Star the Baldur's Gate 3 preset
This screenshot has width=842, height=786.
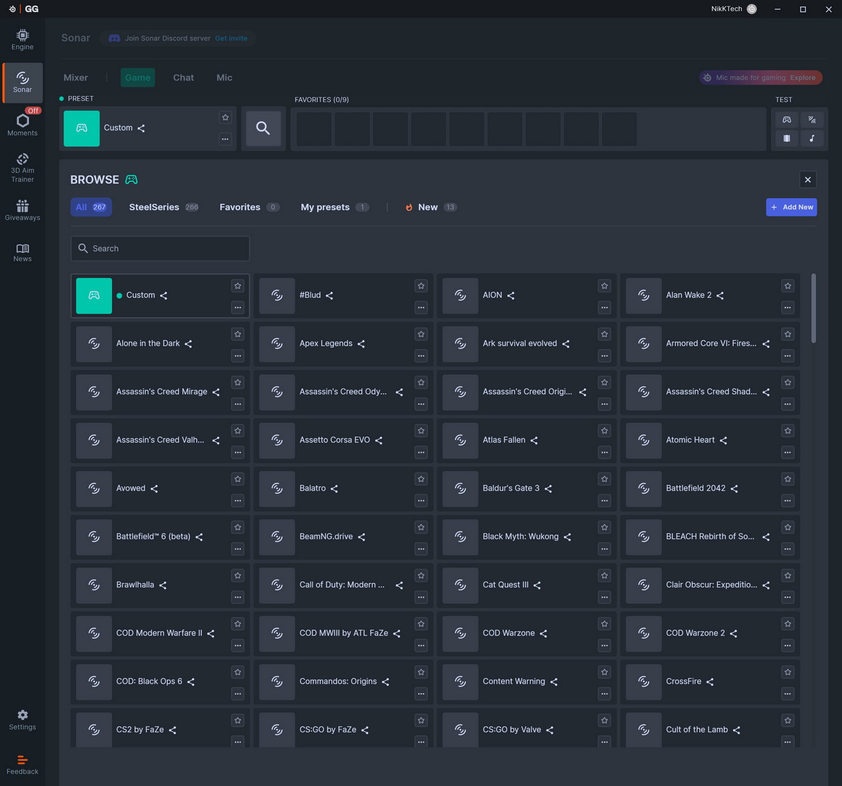tap(605, 479)
